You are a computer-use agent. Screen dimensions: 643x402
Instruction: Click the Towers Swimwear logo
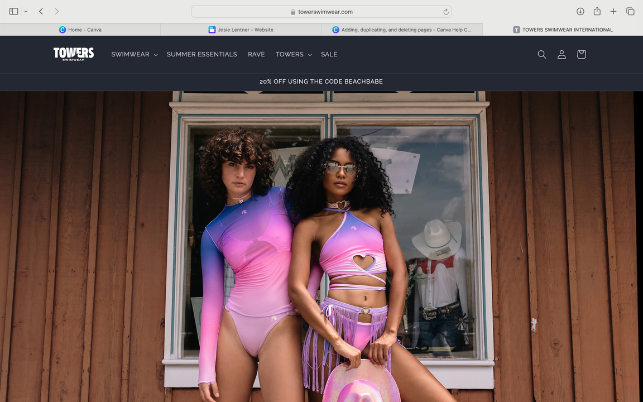[74, 54]
